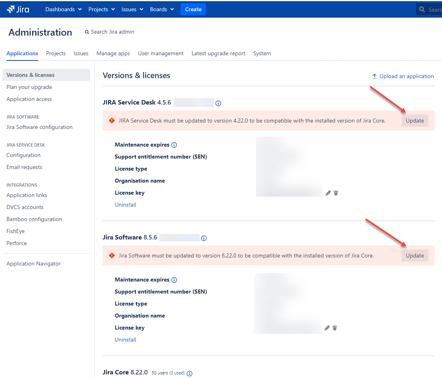Click the search magnifier icon in top bar

[422, 9]
